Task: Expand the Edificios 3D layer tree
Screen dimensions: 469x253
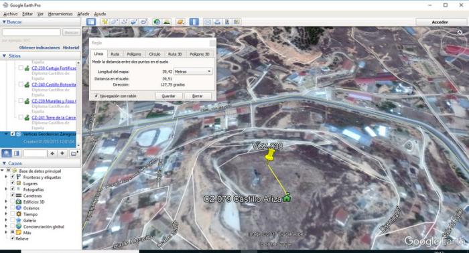Action: click(6, 201)
